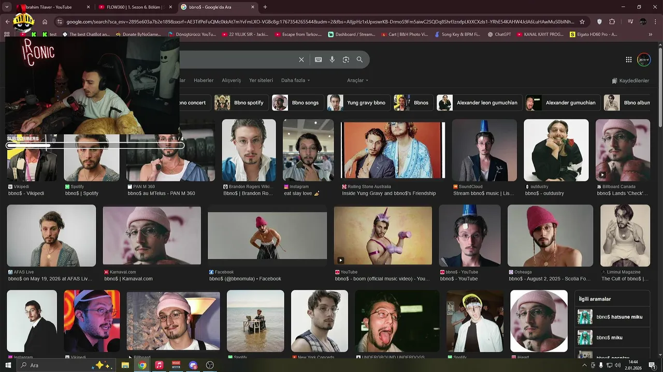Open the KANAL KAYIT PROG bookmark
Viewport: 663px width, 372px height.
pos(539,34)
